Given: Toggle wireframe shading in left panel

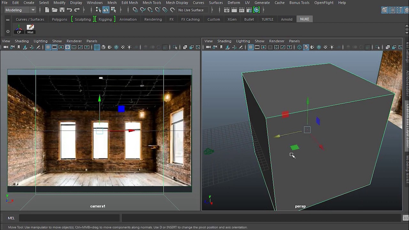Looking at the screenshot, I should (x=97, y=47).
